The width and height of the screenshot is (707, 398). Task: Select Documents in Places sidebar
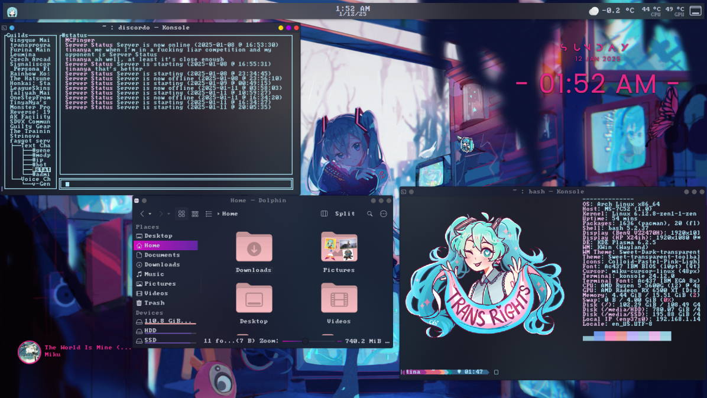pos(161,255)
